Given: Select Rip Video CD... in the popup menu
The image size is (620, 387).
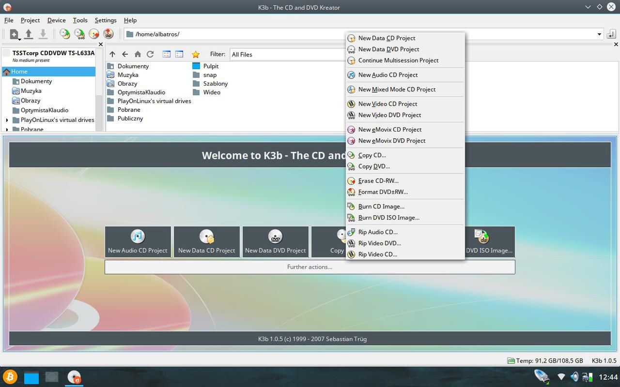Looking at the screenshot, I should click(405, 254).
